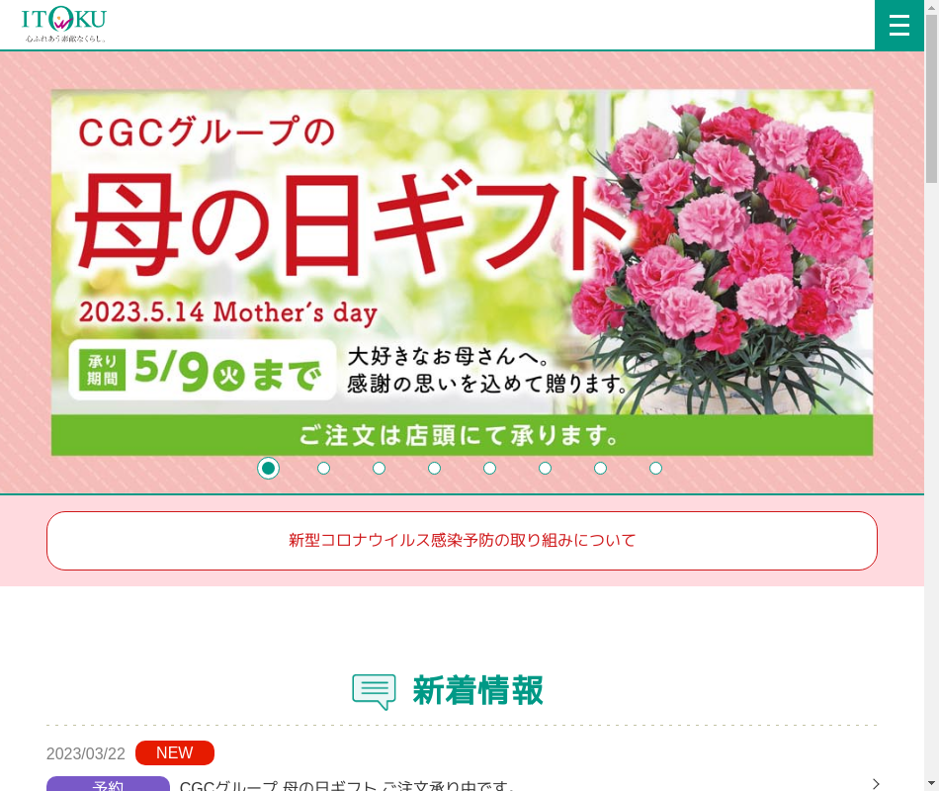The height and width of the screenshot is (791, 939).
Task: Click the 新着情報 section heading
Action: pyautogui.click(x=477, y=691)
